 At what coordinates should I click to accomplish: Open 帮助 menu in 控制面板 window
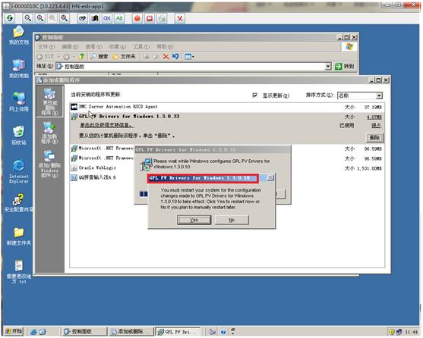(x=165, y=47)
